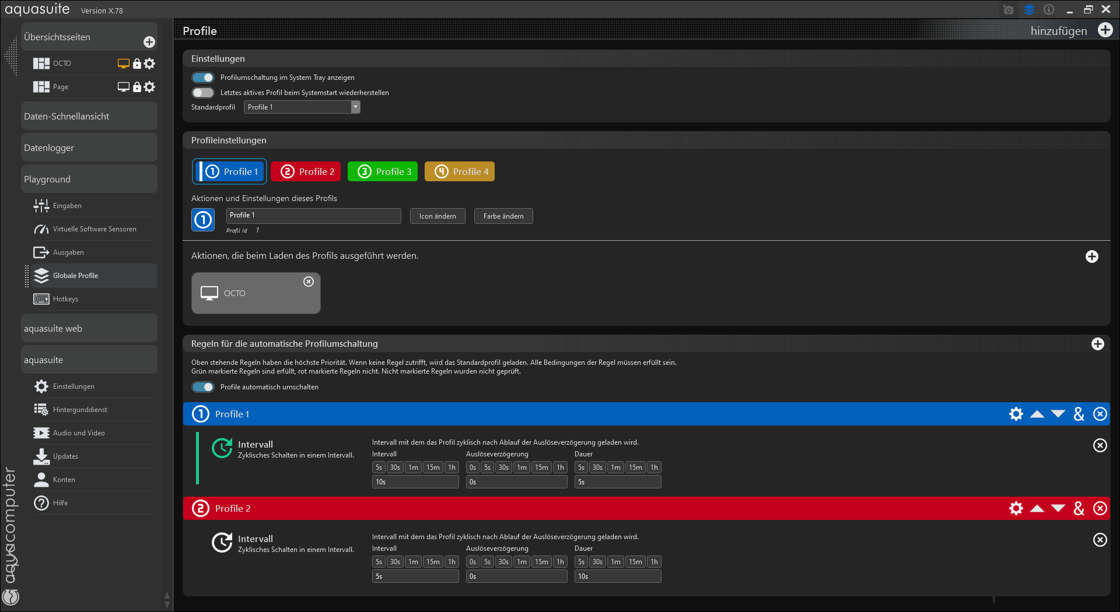Add a new overview page with plus icon
The image size is (1120, 612).
coord(149,42)
